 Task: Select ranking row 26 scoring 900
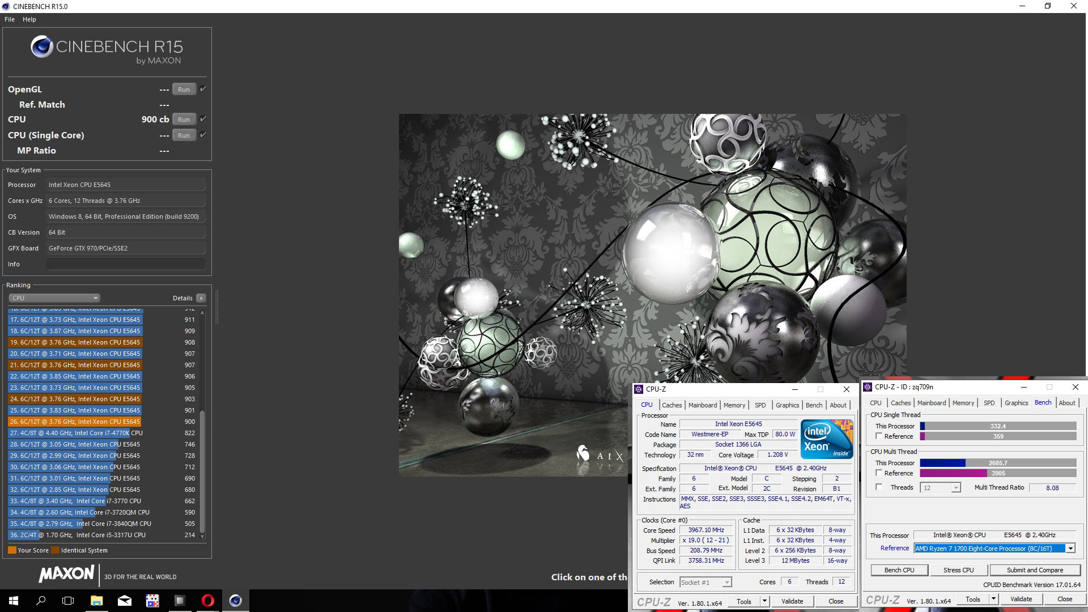click(102, 422)
